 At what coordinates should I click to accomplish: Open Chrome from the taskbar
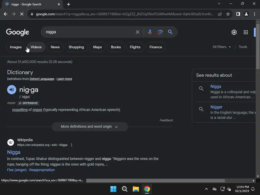147,189
